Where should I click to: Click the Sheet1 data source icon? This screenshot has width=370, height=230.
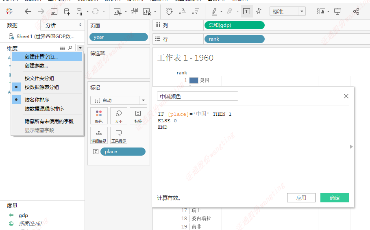click(x=11, y=36)
